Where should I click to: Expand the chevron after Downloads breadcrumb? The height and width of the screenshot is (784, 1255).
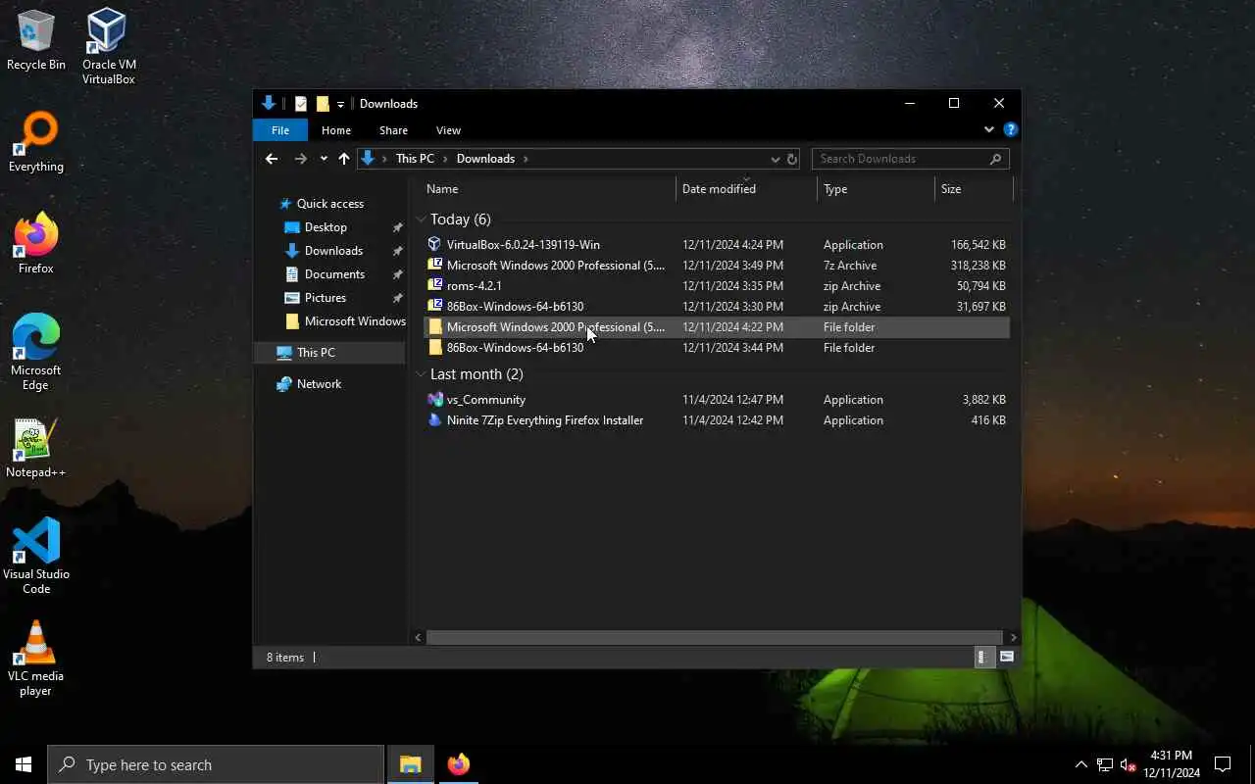coord(526,159)
